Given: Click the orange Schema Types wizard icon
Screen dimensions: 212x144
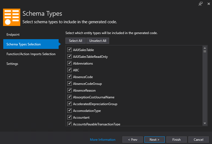Looking at the screenshot, I should tap(12, 17).
